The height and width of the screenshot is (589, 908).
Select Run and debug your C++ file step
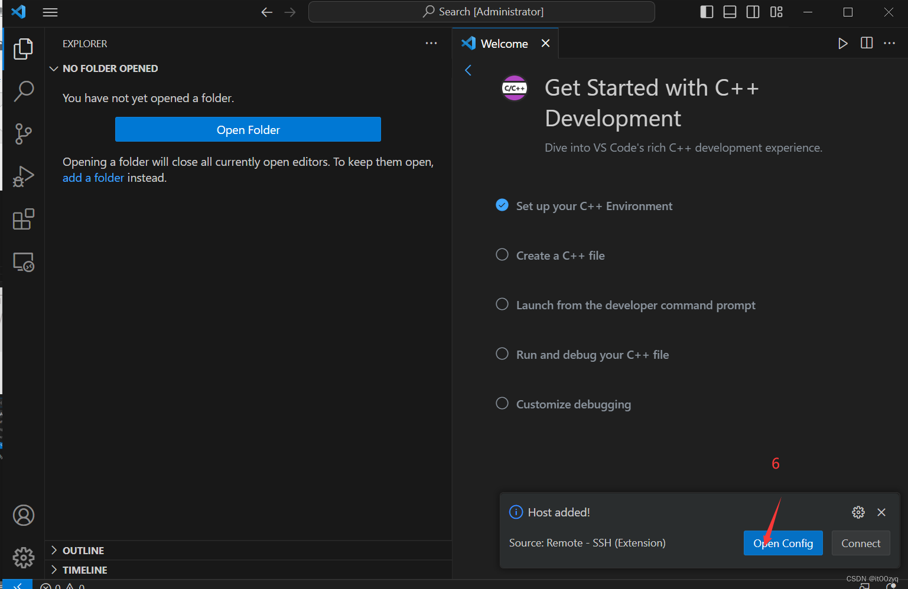click(593, 355)
